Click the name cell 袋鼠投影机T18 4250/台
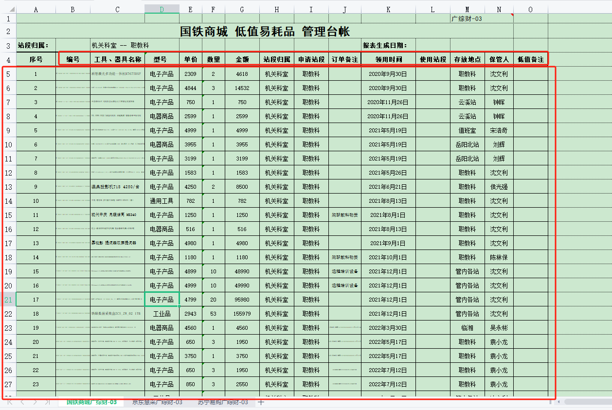The width and height of the screenshot is (612, 410). [x=118, y=187]
